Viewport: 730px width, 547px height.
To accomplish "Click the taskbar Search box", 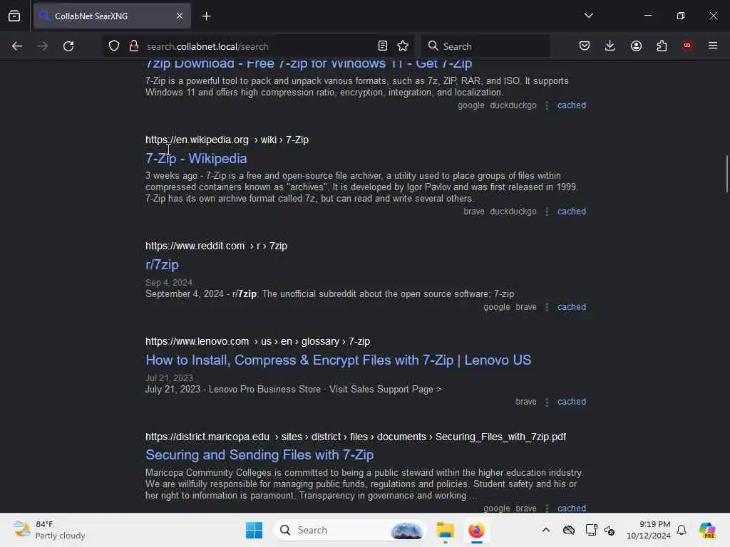I will pyautogui.click(x=350, y=530).
